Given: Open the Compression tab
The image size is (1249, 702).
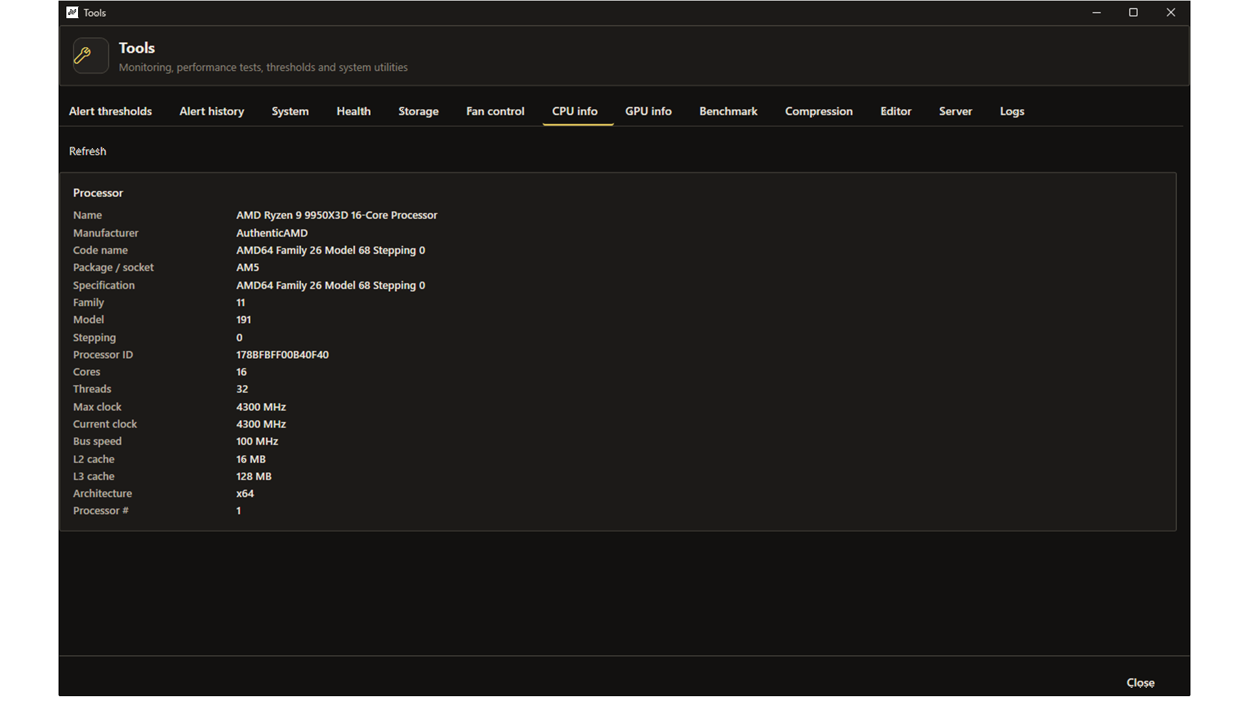Looking at the screenshot, I should click(x=819, y=111).
